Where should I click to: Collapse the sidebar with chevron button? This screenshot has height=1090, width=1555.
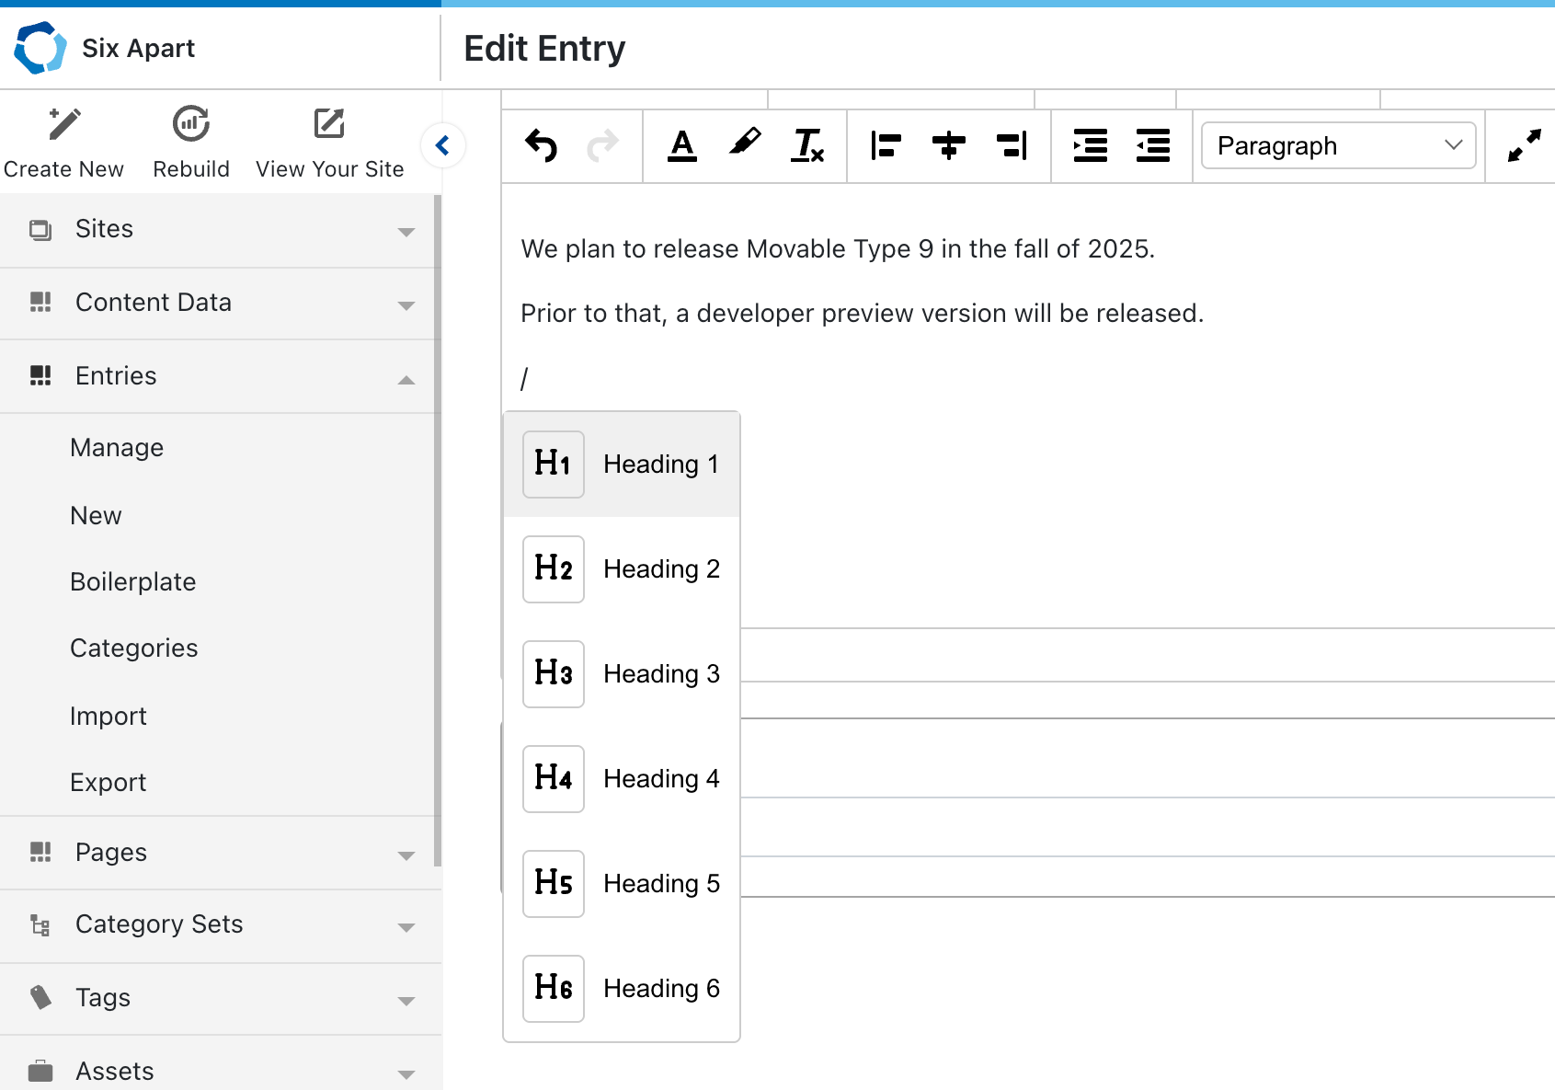[x=442, y=145]
